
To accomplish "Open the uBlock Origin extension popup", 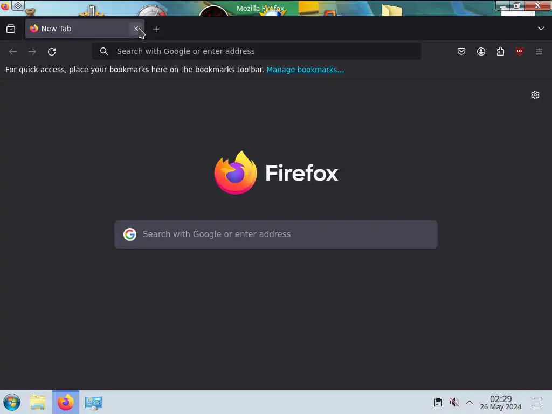I will [519, 51].
